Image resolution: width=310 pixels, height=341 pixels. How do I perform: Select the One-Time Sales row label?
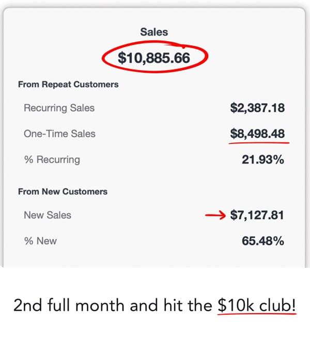(59, 134)
